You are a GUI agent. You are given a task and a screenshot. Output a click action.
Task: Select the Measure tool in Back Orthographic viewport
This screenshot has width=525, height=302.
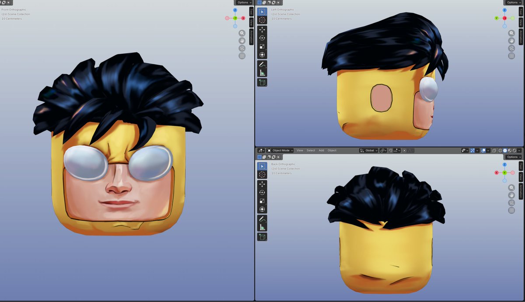(262, 227)
